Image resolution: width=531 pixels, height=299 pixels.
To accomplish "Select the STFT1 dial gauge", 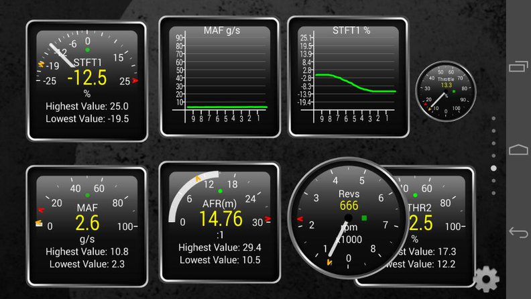I will click(86, 81).
